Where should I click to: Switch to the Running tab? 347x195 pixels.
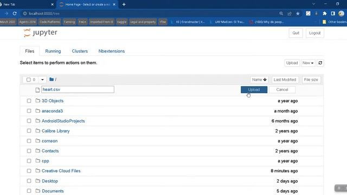pyautogui.click(x=53, y=51)
